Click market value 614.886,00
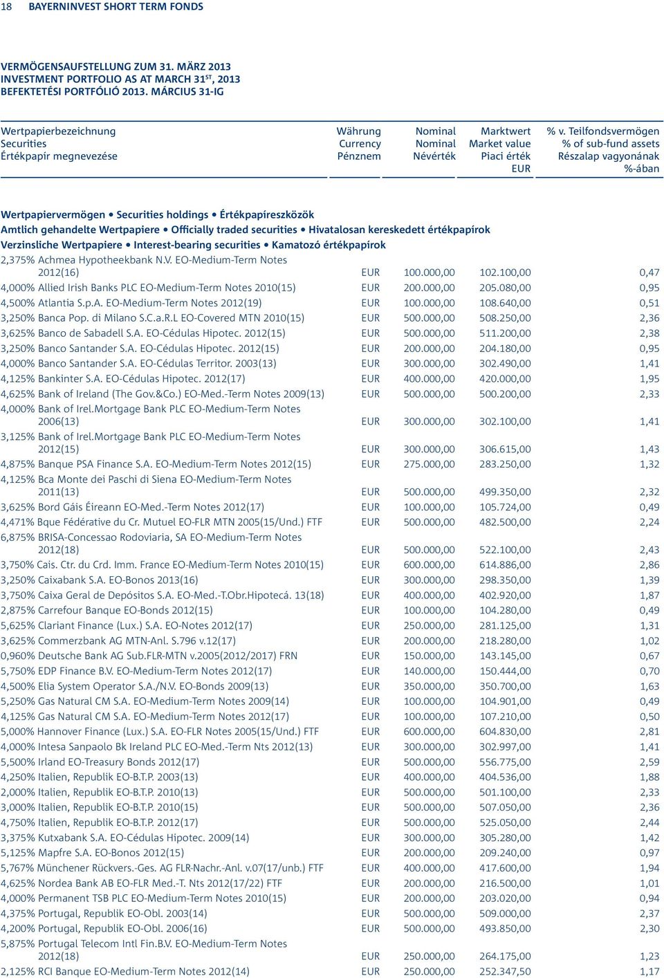This screenshot has height=978, width=664. point(505,565)
